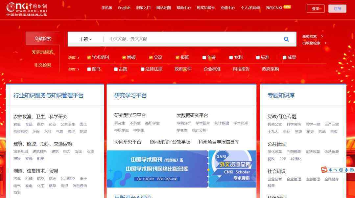Viewport: 355px width, 198px height.
Task: Open 科研项目申报信息库 link
Action: (x=219, y=142)
